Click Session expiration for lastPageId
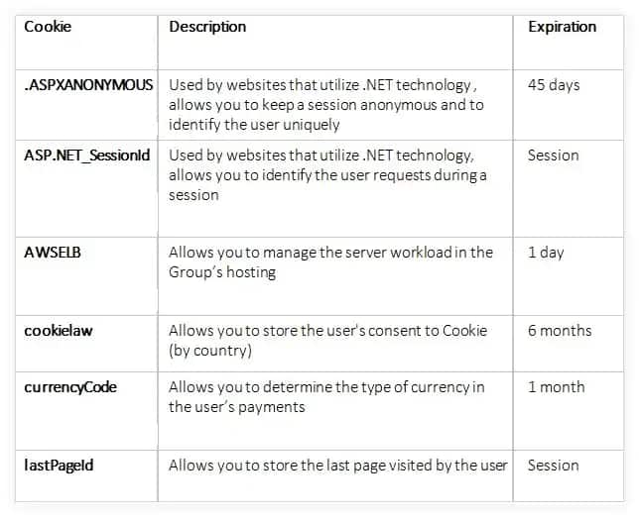The height and width of the screenshot is (521, 639). click(x=553, y=466)
